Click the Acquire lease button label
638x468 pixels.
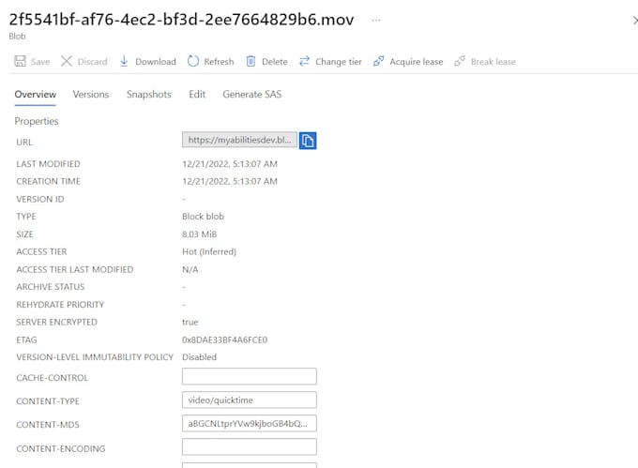point(417,62)
